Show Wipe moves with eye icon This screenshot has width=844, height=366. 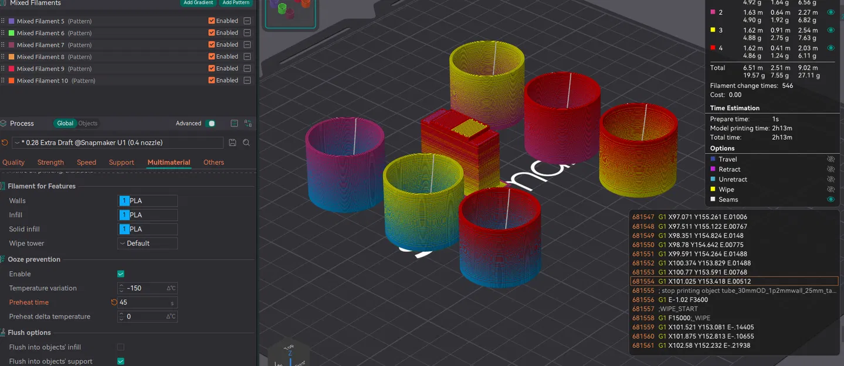pos(831,189)
